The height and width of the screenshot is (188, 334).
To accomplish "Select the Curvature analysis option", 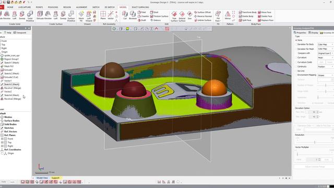I will pos(301,57).
